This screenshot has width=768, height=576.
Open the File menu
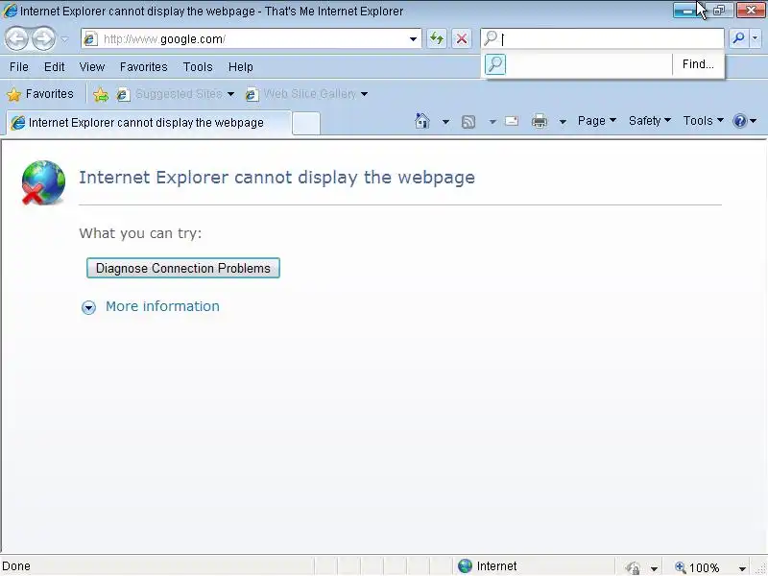tap(19, 67)
